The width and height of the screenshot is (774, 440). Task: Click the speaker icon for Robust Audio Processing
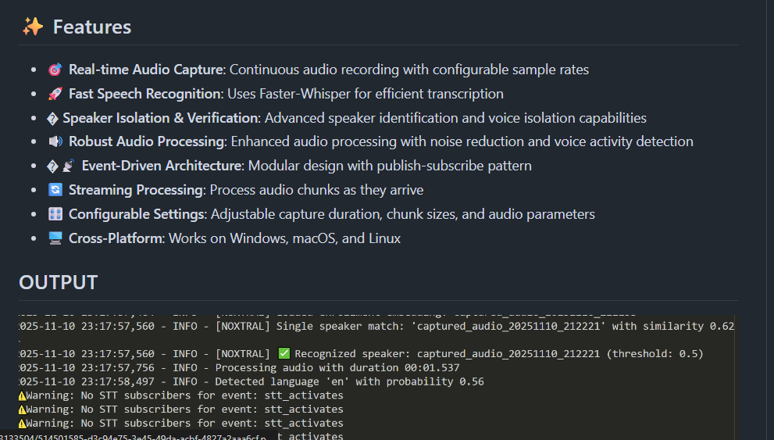[x=55, y=141]
